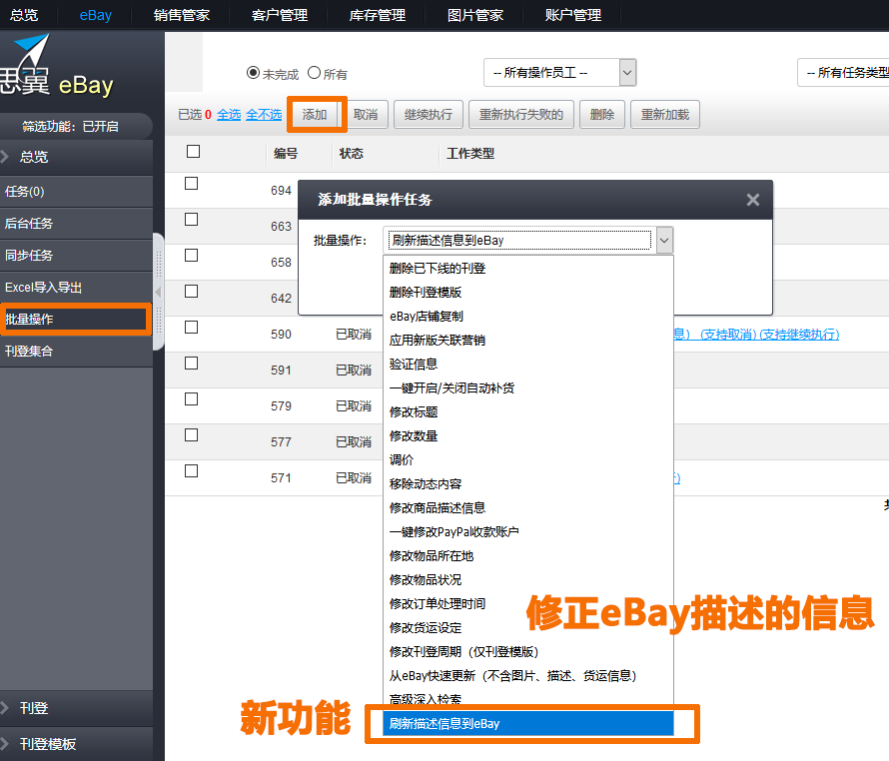Choose 修改商品描述信息 from the list
This screenshot has width=889, height=761.
pos(528,508)
